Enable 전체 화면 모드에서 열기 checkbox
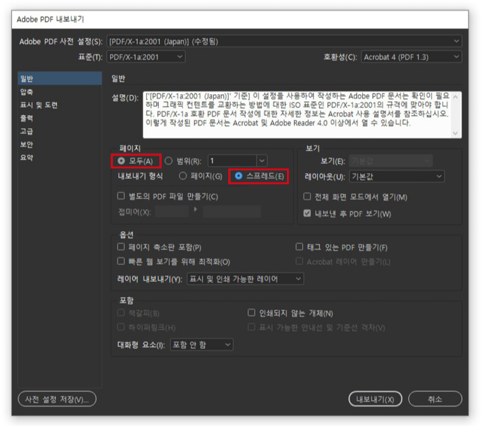 pos(307,196)
